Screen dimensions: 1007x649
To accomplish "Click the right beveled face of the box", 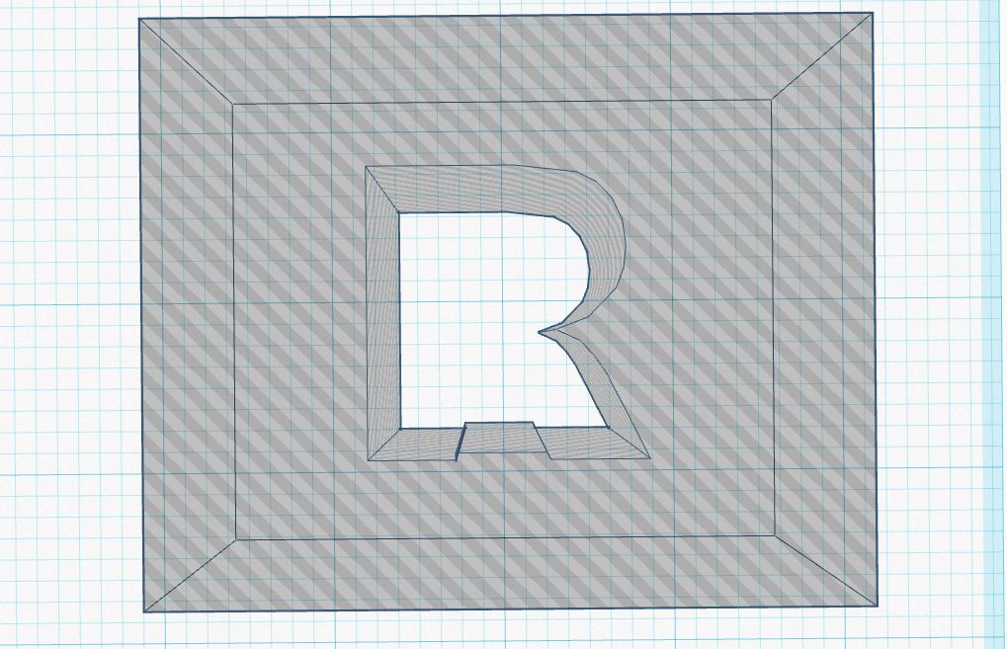I will pos(824,316).
